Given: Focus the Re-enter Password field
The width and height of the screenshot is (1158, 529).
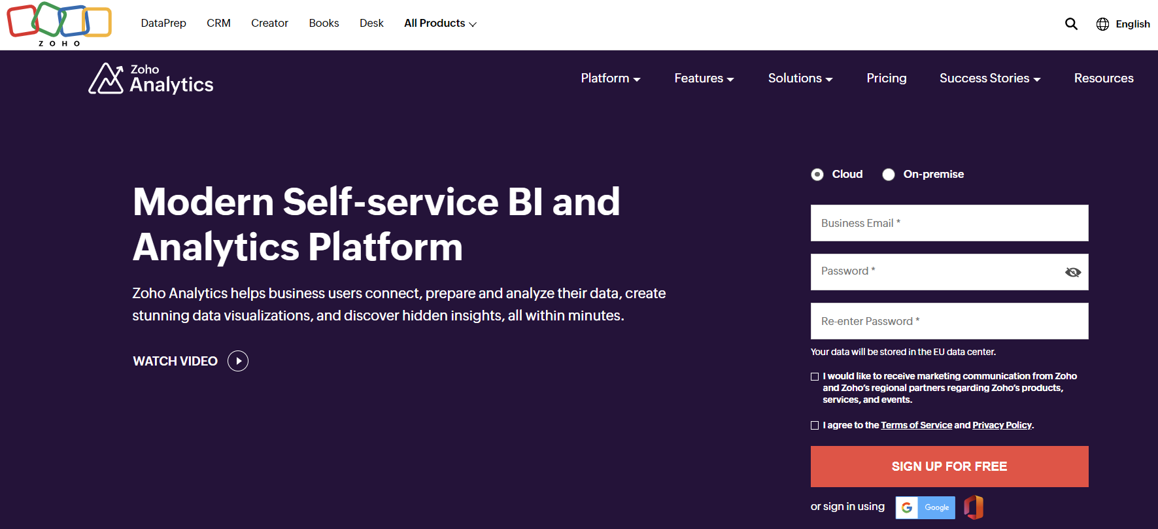Looking at the screenshot, I should coord(949,321).
